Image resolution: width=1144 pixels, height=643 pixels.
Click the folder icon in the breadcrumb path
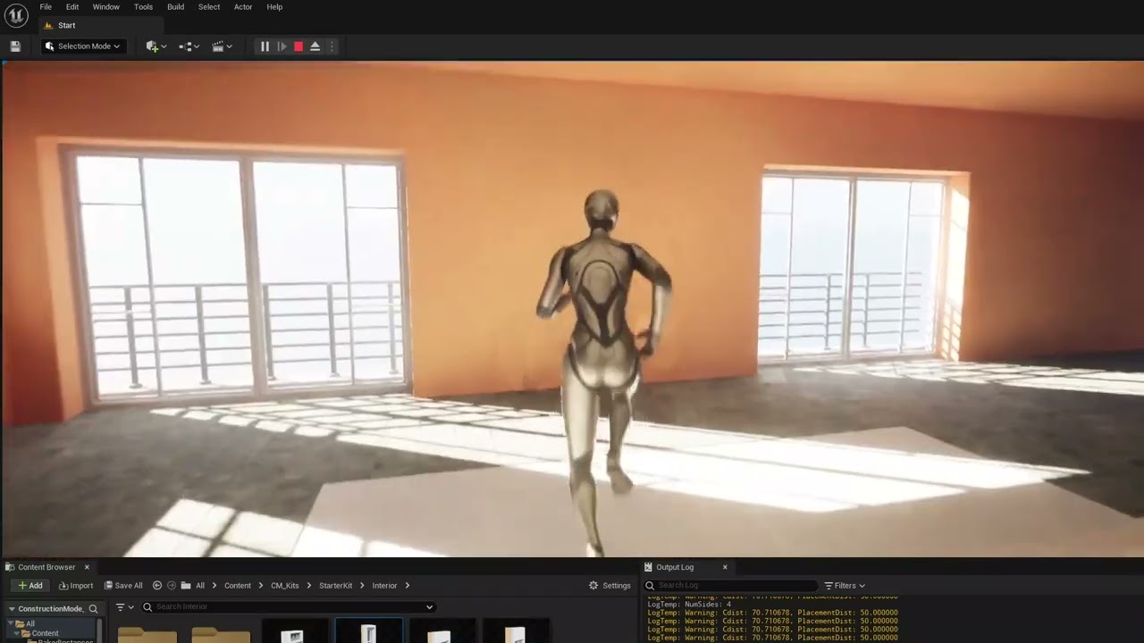click(186, 586)
